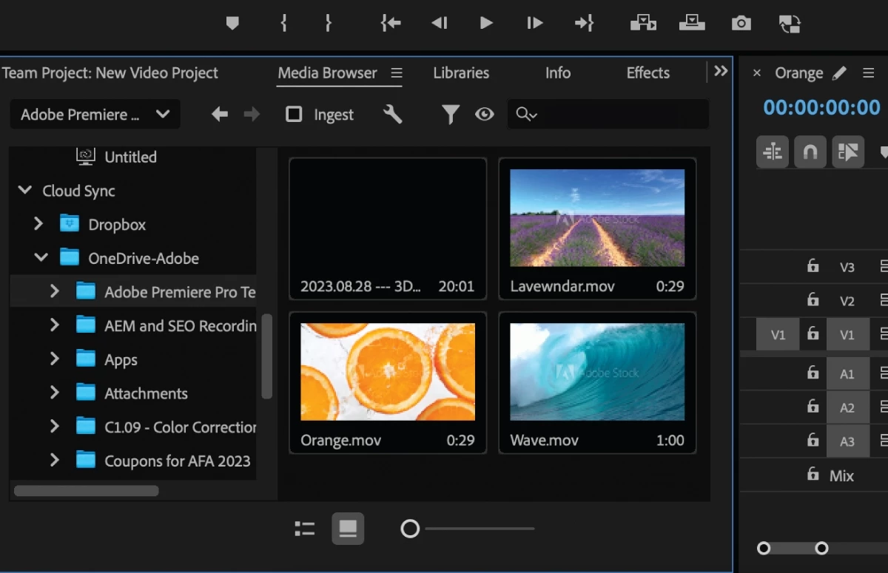Toggle linked selection in timeline
This screenshot has width=888, height=573.
click(x=848, y=152)
